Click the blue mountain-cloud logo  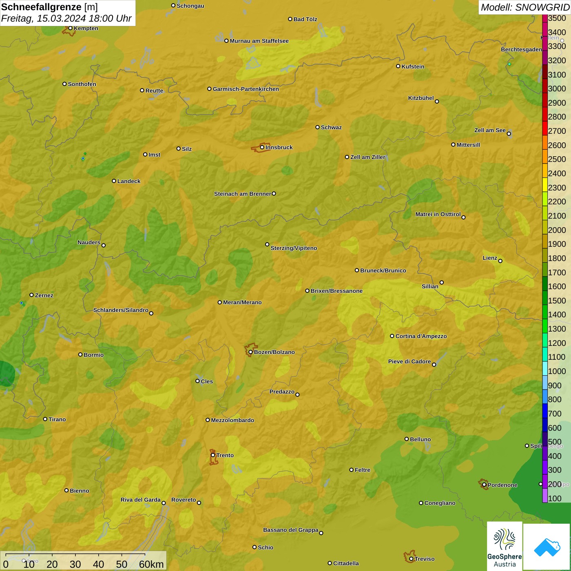pos(547,547)
